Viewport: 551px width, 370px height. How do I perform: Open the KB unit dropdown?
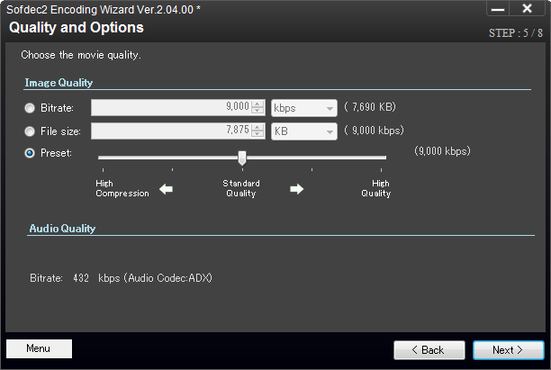[x=303, y=131]
